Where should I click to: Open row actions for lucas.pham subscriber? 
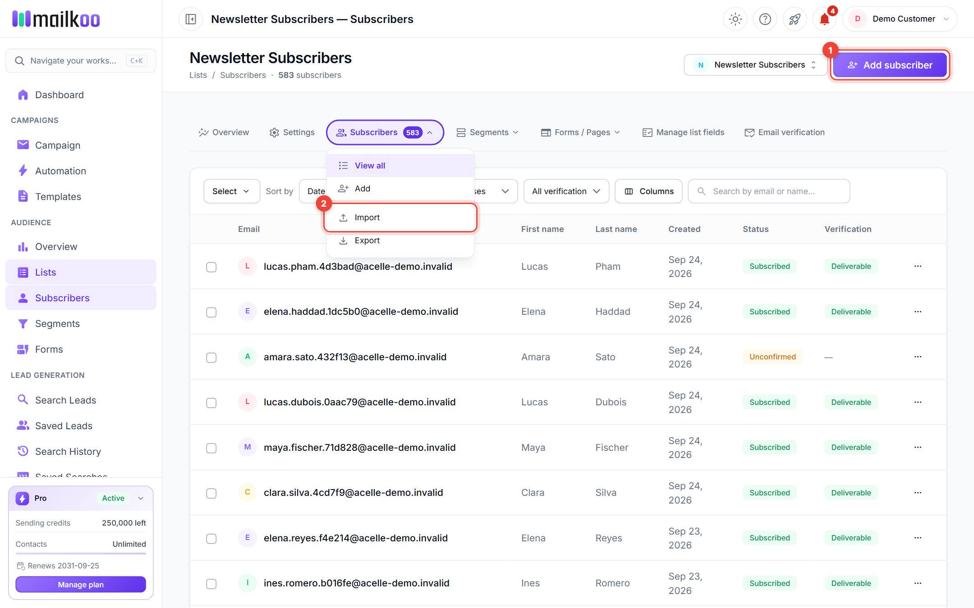point(918,266)
